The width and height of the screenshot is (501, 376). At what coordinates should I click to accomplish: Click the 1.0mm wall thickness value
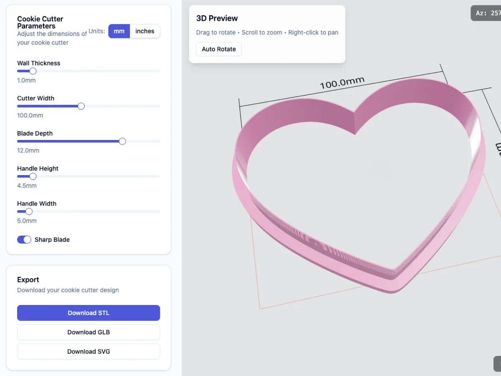[26, 80]
